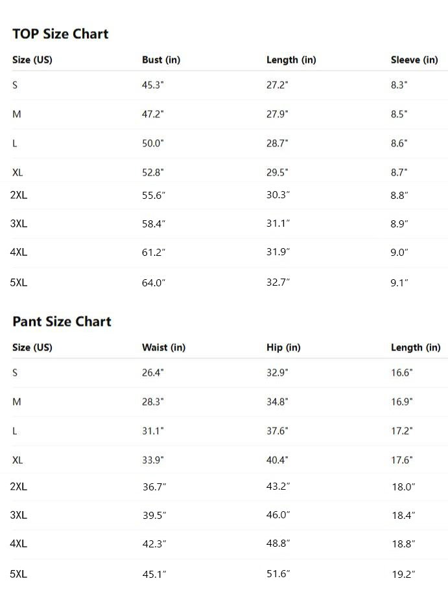Select the 37.6" hip value

(277, 431)
